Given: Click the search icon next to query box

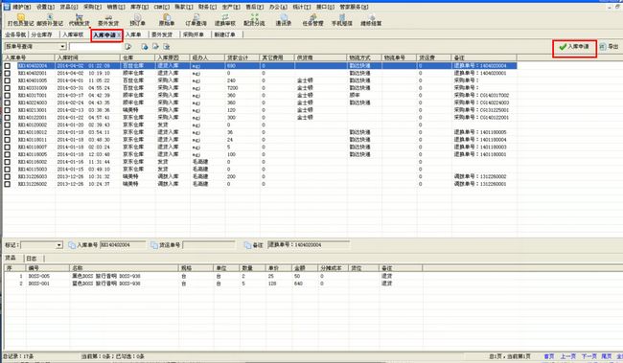Looking at the screenshot, I should 127,47.
